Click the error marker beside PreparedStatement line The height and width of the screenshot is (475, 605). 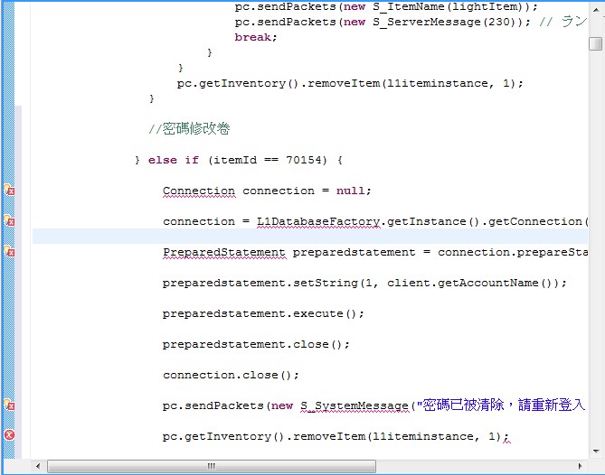coord(9,251)
